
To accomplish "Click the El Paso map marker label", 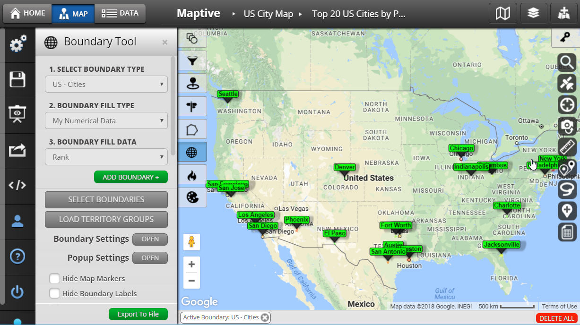I will coord(335,233).
